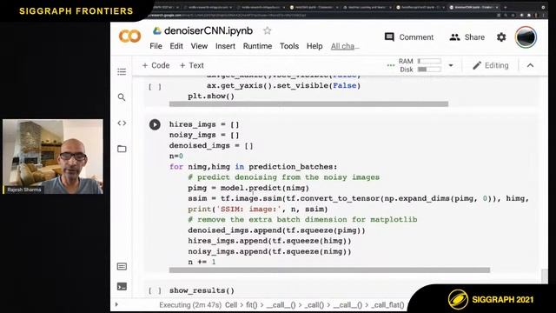556x313 pixels.
Task: Open the File menu
Action: [156, 46]
